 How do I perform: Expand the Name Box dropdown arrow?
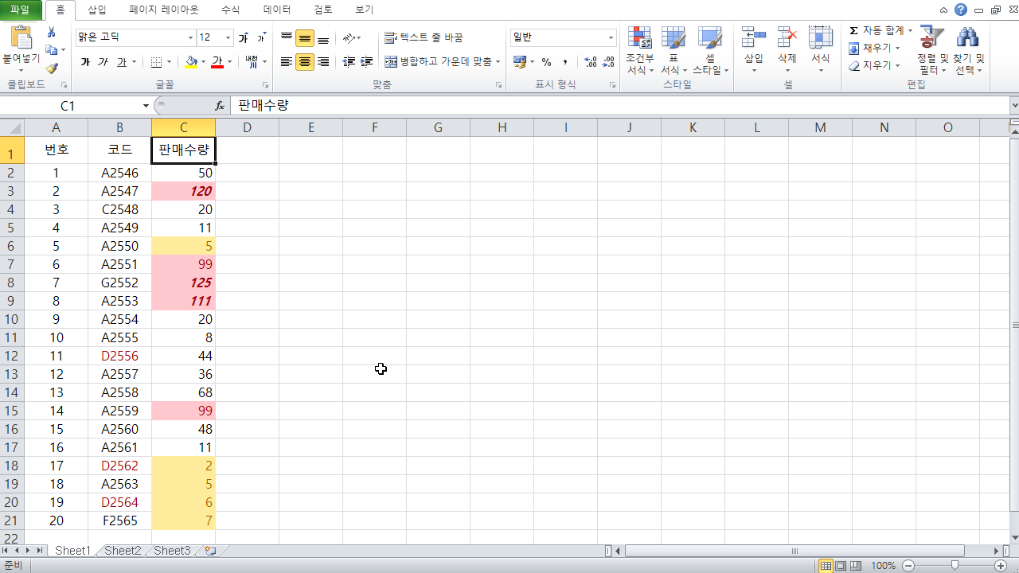click(146, 106)
